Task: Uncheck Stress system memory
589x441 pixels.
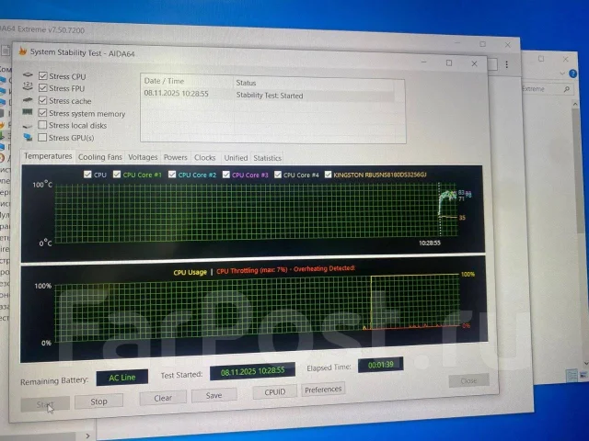Action: (43, 112)
